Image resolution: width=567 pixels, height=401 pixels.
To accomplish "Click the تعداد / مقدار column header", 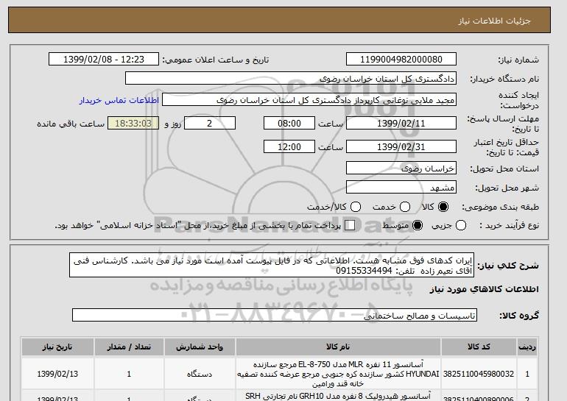I will coord(129,347).
